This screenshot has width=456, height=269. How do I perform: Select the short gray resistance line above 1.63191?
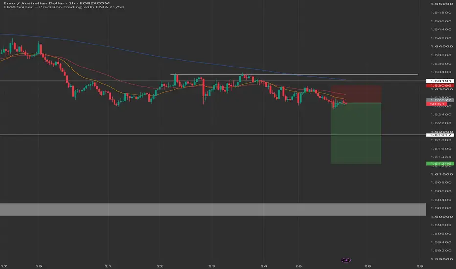coord(294,74)
